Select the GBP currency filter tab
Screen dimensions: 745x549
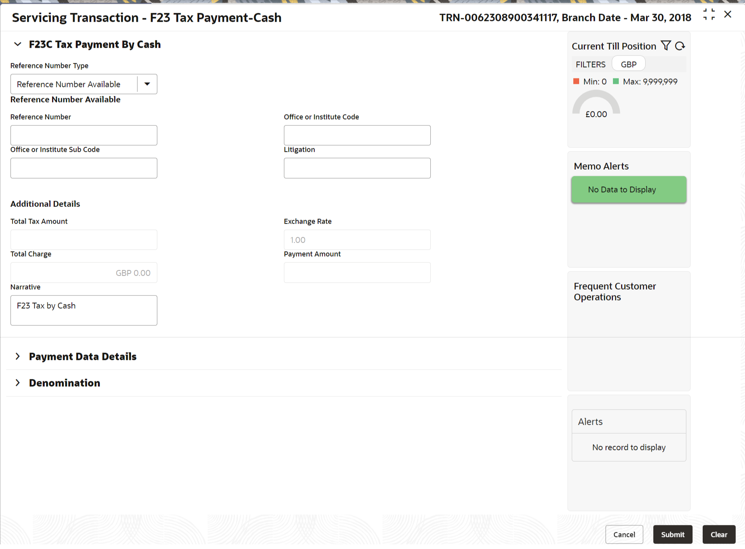pos(628,64)
